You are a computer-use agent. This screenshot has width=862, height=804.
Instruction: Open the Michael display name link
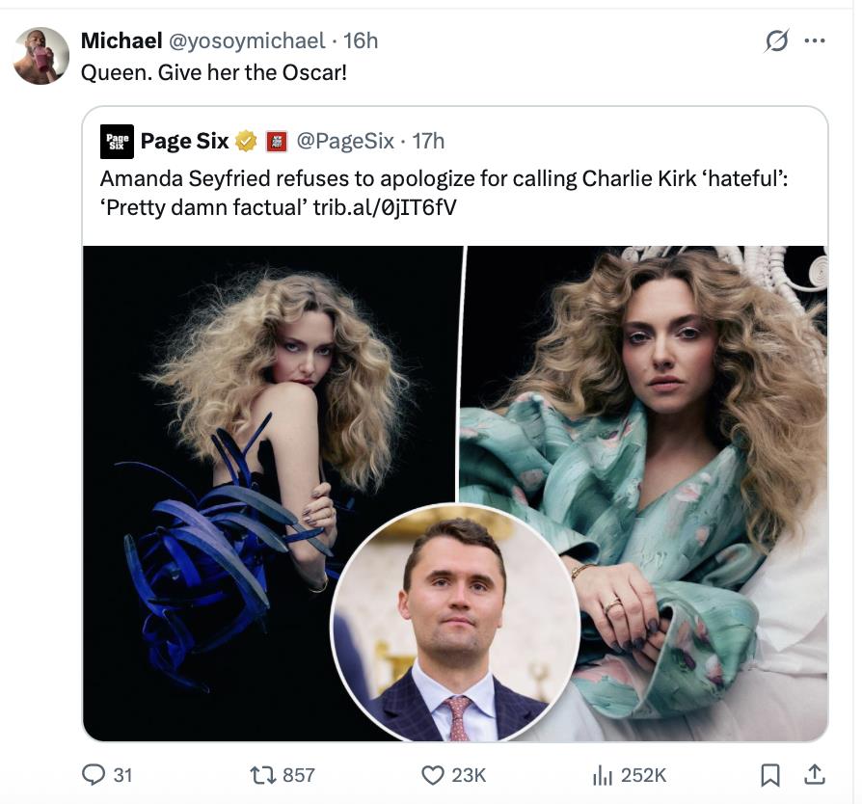click(121, 40)
